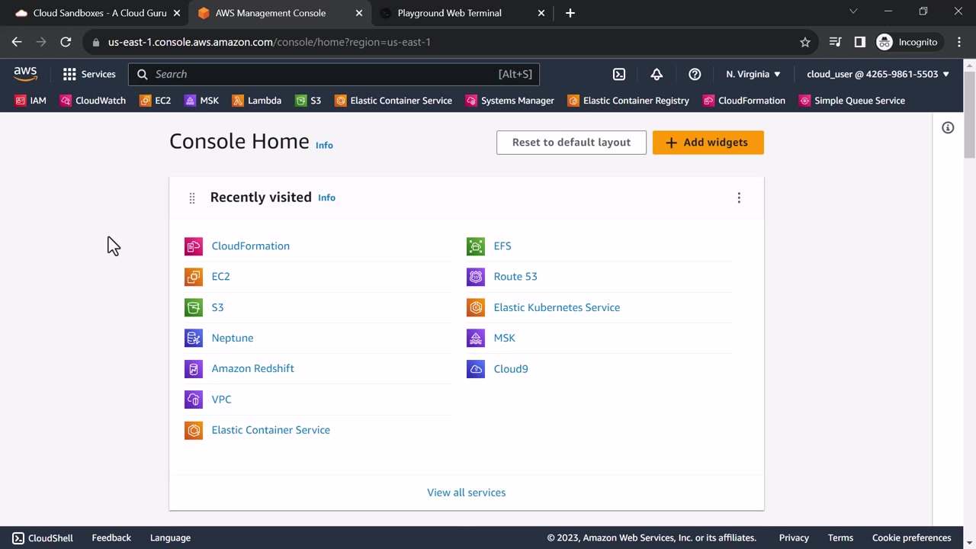Click Reset to default layout
The height and width of the screenshot is (549, 976).
tap(571, 143)
